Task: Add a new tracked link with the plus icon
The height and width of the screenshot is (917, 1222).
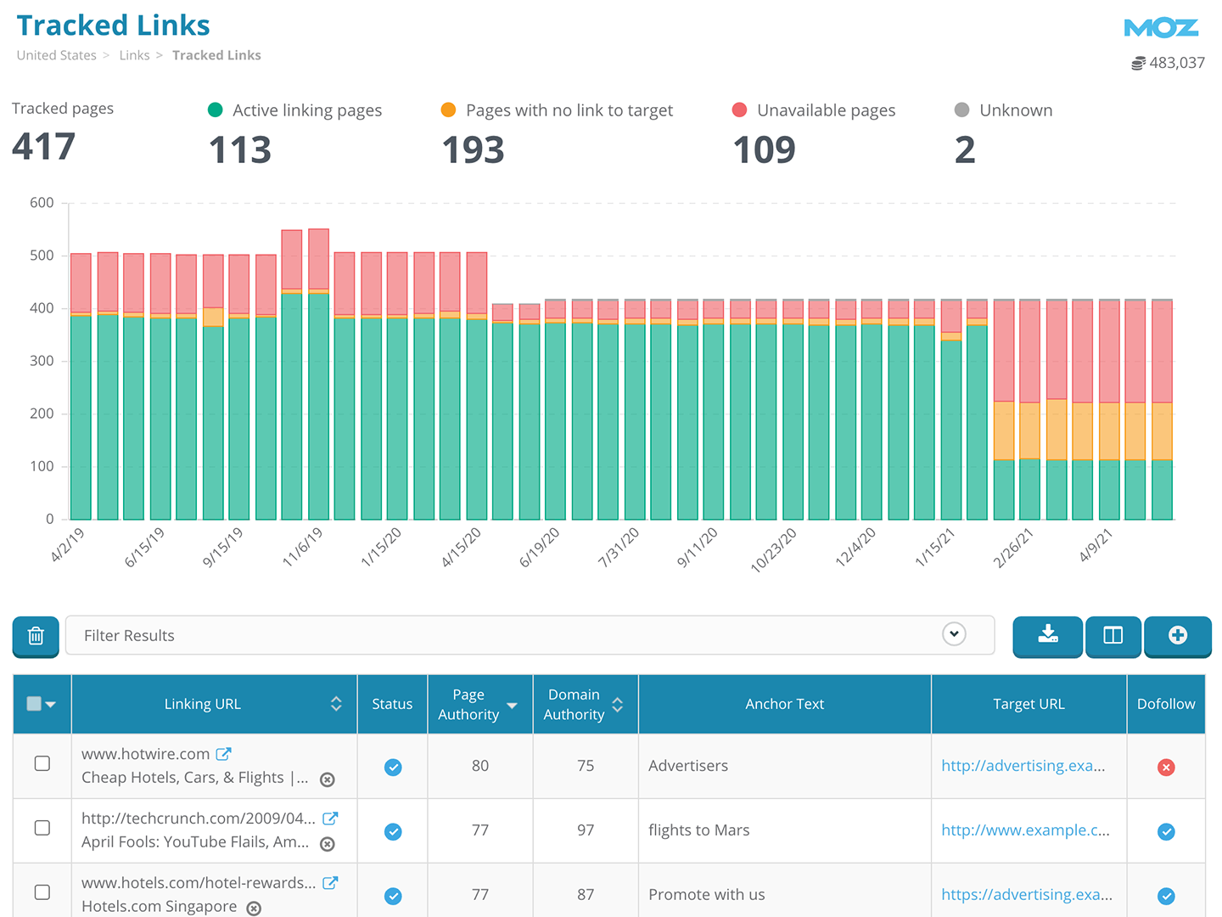Action: (1178, 635)
